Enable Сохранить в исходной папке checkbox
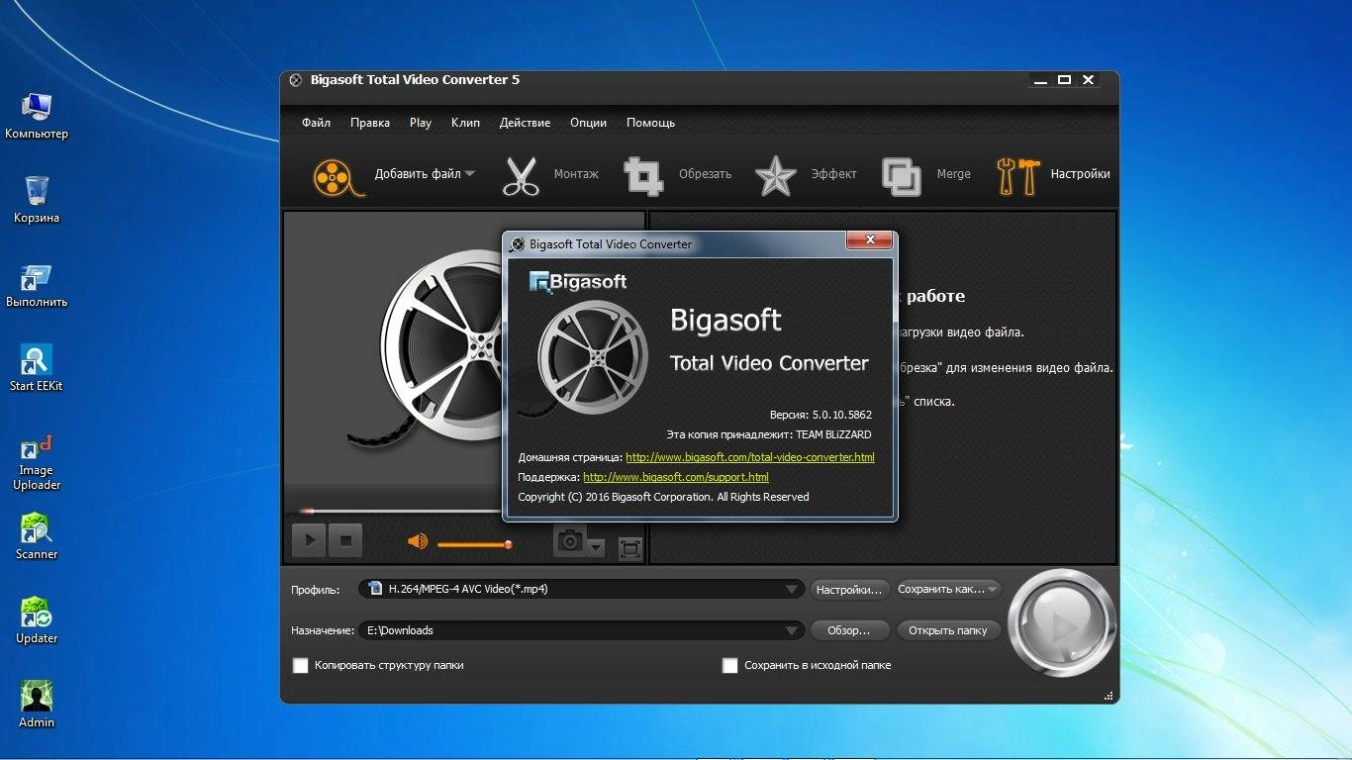 tap(730, 666)
